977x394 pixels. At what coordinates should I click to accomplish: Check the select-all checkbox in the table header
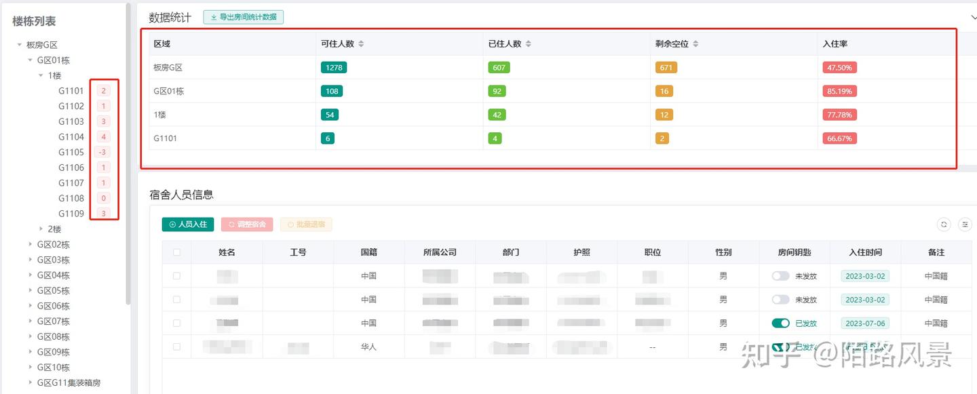(x=177, y=252)
